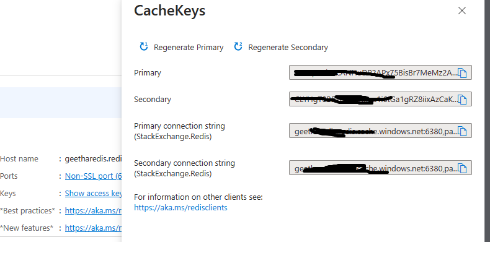Click inside the Secondary key text field
This screenshot has height=253, width=503.
[380, 99]
